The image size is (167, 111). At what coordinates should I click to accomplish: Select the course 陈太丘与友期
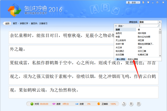pyautogui.click(x=144, y=37)
